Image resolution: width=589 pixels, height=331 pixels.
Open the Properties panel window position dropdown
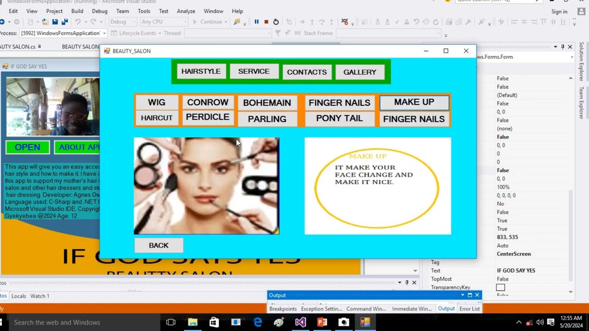tap(555, 47)
